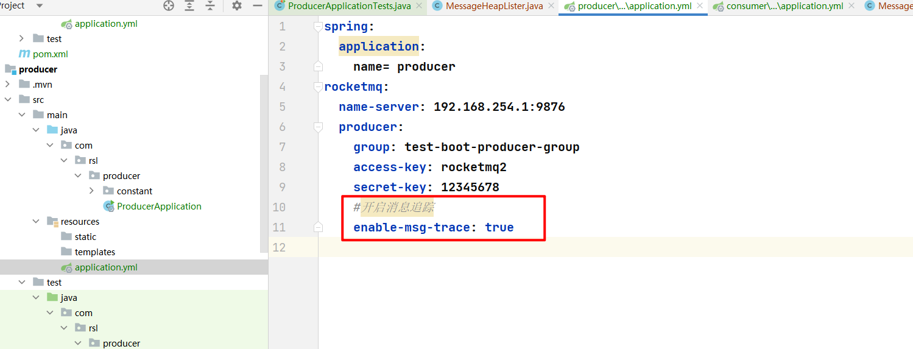This screenshot has width=913, height=349.
Task: Click the name= producer text
Action: click(404, 66)
